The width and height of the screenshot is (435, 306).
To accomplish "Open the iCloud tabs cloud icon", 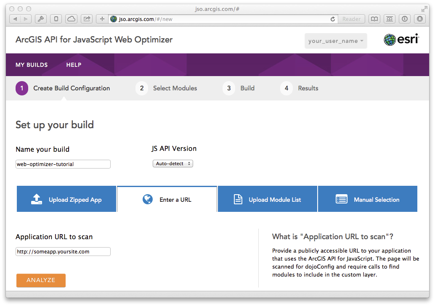I will pos(71,19).
